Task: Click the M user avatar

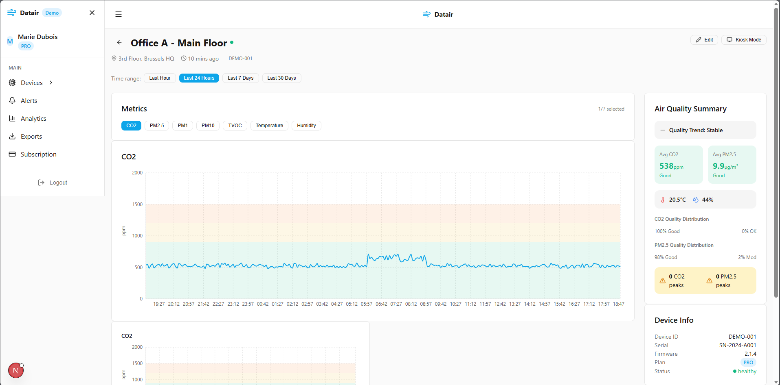Action: point(10,41)
